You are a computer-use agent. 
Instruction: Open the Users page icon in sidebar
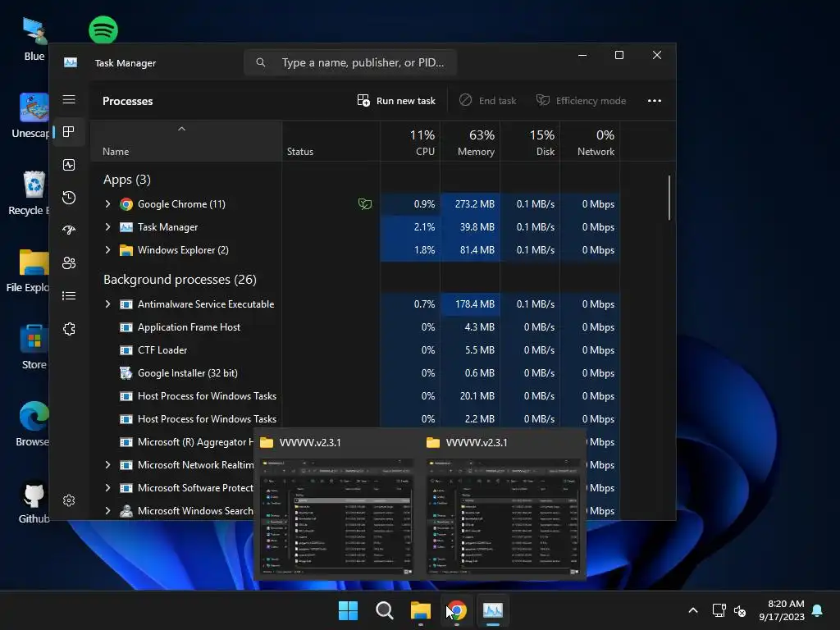(x=69, y=263)
